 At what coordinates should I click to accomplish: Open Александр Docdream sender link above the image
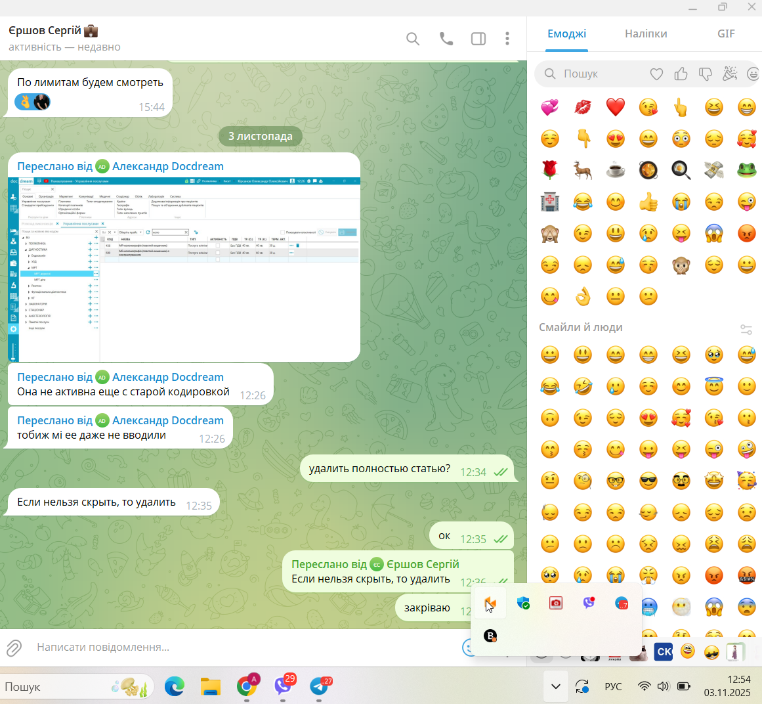point(167,166)
